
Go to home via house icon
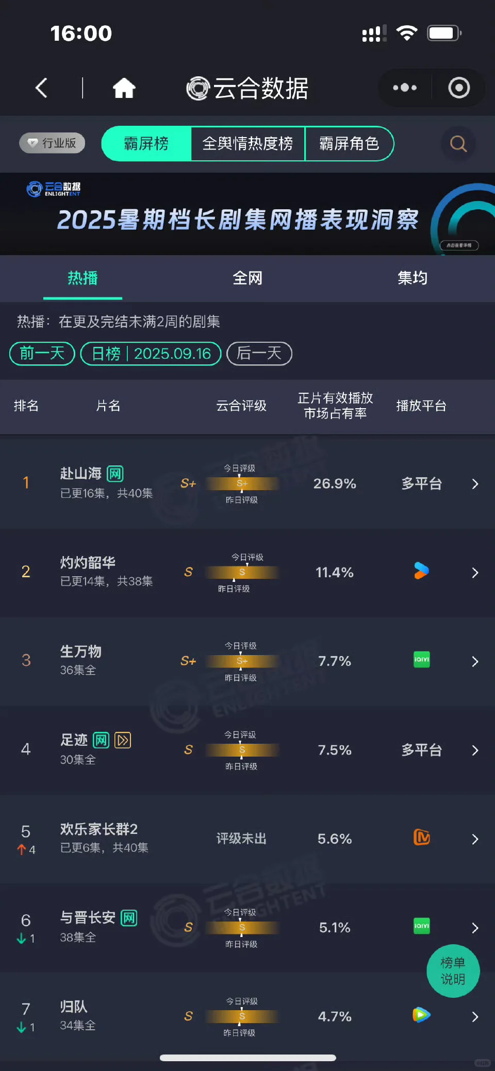click(124, 88)
